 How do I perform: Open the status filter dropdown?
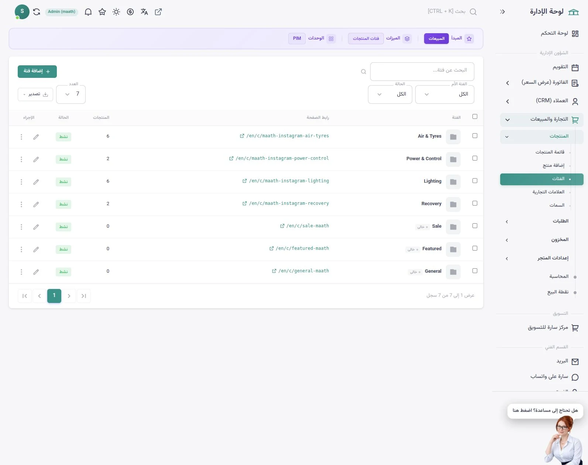pos(390,94)
